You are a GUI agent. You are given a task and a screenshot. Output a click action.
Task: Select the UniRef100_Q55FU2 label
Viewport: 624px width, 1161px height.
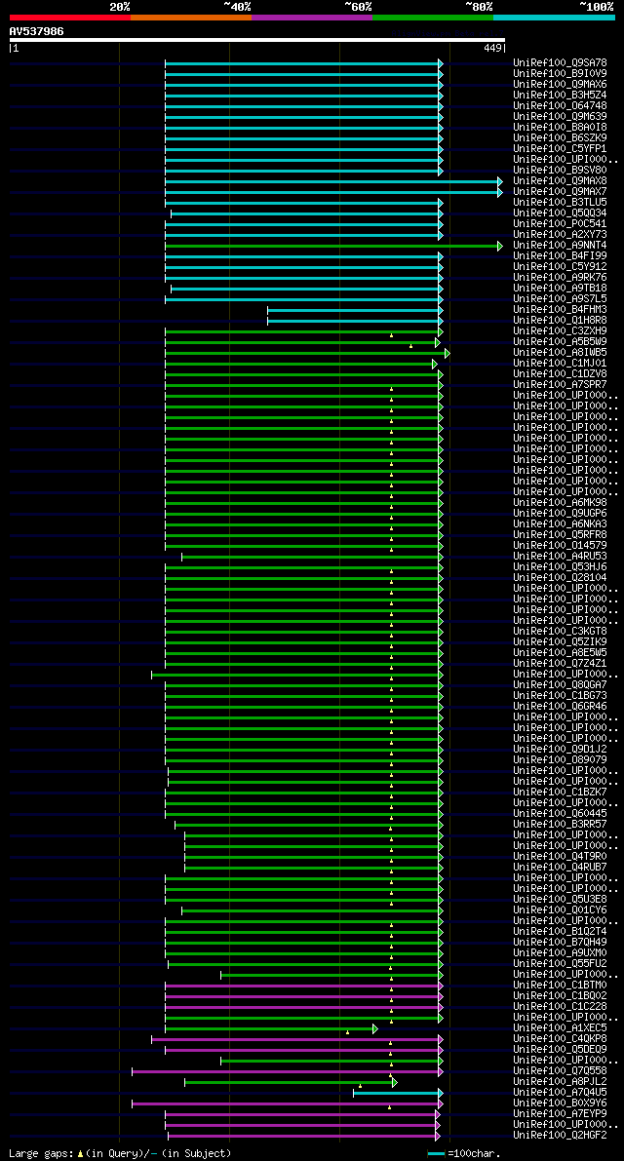pos(560,965)
